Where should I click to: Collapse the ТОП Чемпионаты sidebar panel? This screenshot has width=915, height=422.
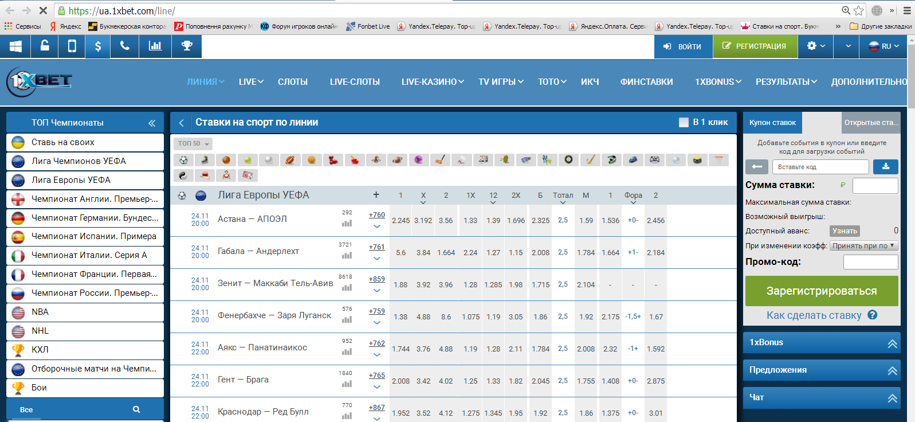click(152, 123)
